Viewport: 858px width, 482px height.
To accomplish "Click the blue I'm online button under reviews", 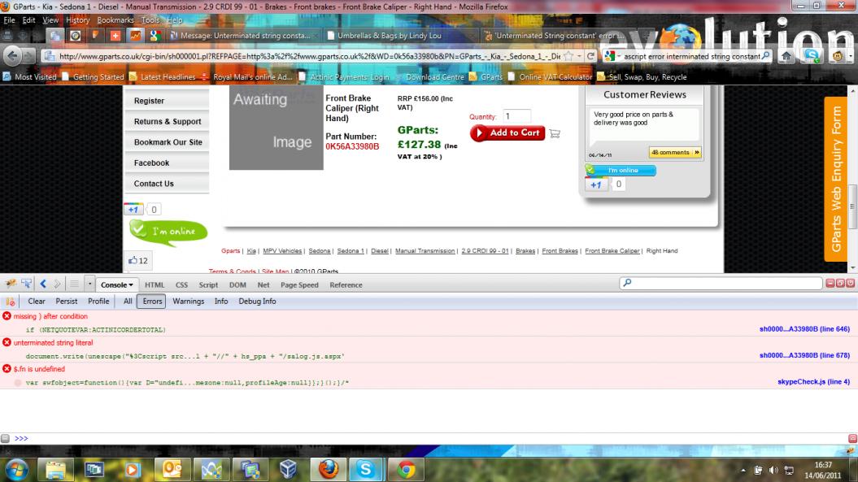I will coord(621,170).
